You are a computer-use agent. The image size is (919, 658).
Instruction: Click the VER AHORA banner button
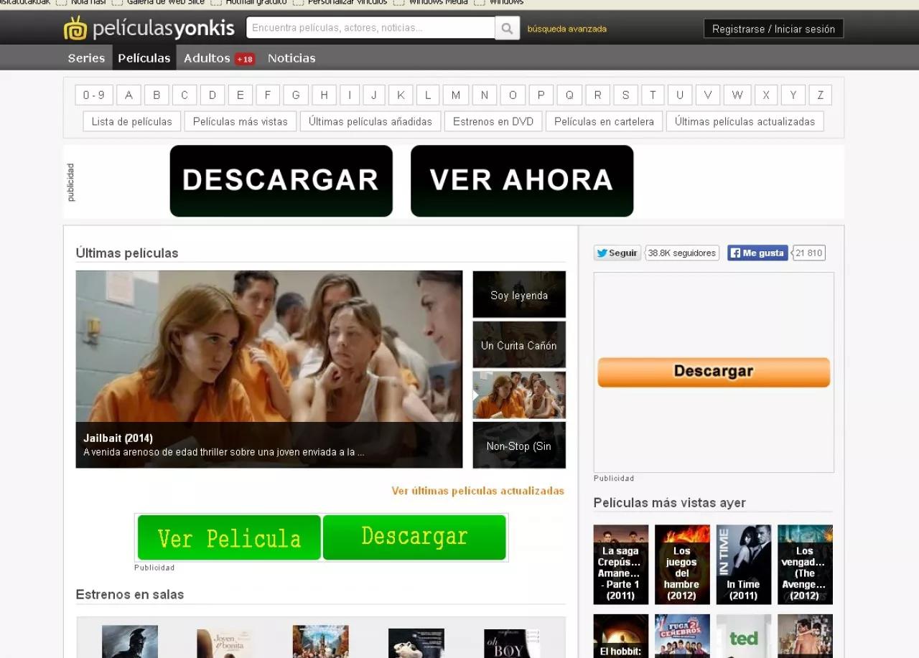point(522,181)
